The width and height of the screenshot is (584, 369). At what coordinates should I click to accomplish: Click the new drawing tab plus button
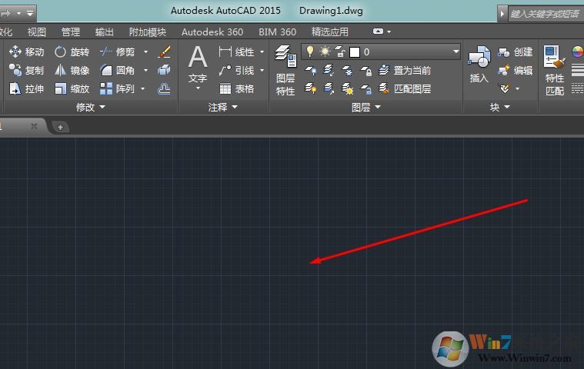pyautogui.click(x=60, y=127)
